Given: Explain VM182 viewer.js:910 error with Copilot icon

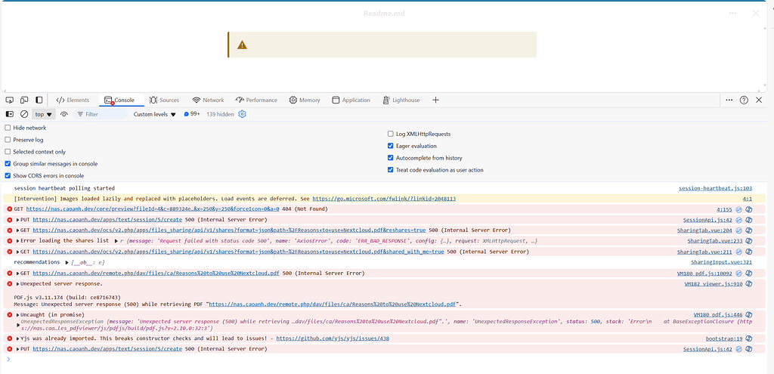Looking at the screenshot, I should [748, 283].
